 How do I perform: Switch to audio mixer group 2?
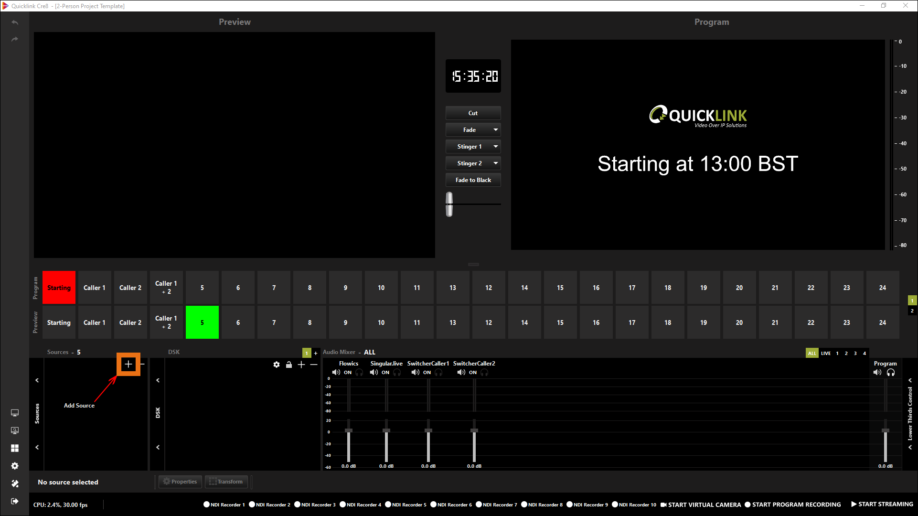coord(846,353)
